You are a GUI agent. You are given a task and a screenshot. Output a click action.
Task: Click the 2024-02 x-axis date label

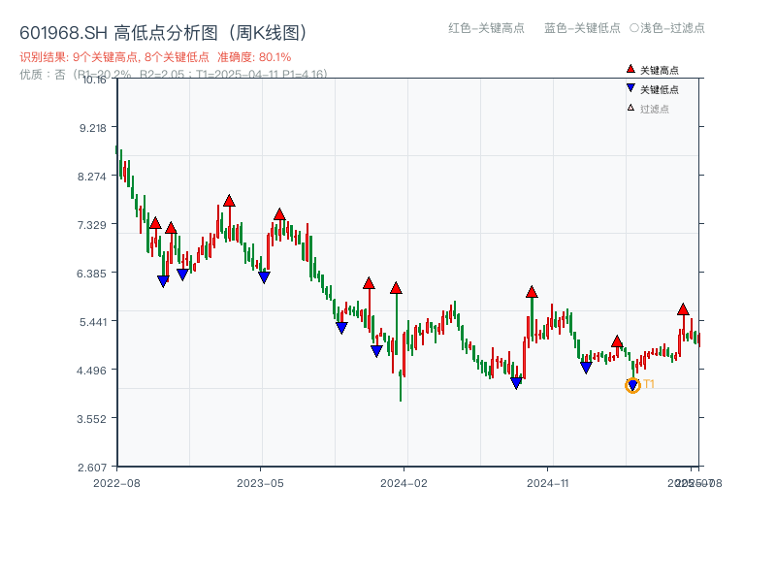tap(404, 483)
